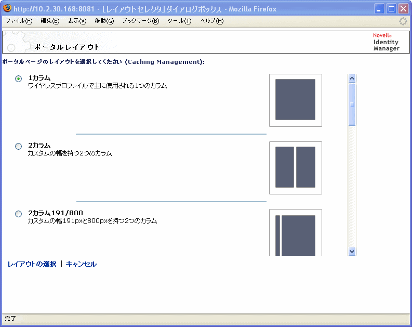Click the layout list scroll up arrow
Viewport: 412px width, 327px height.
tap(352, 78)
